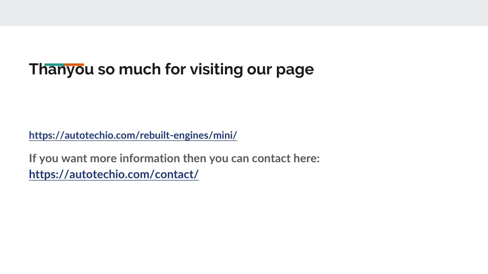Click the word 'for' in the heading

click(175, 69)
